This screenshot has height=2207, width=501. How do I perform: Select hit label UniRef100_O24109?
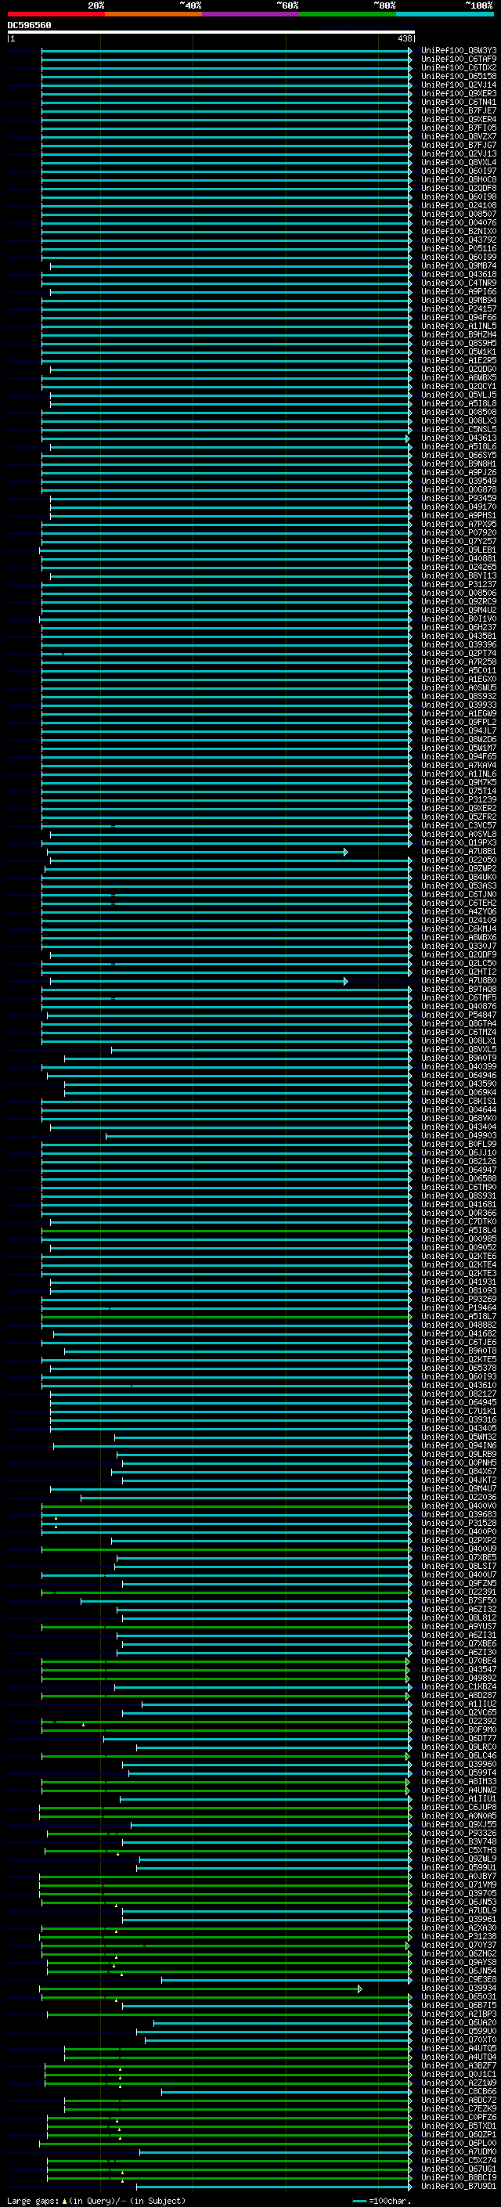click(x=459, y=920)
